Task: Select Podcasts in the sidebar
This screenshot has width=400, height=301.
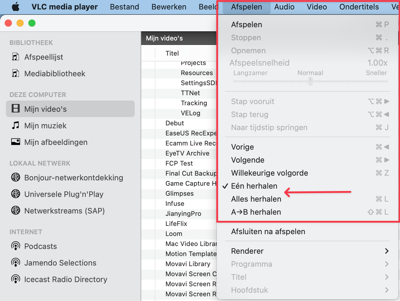Action: [70, 246]
